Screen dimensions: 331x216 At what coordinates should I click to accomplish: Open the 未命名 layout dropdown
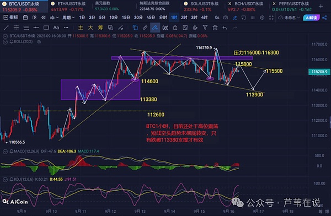point(289,18)
